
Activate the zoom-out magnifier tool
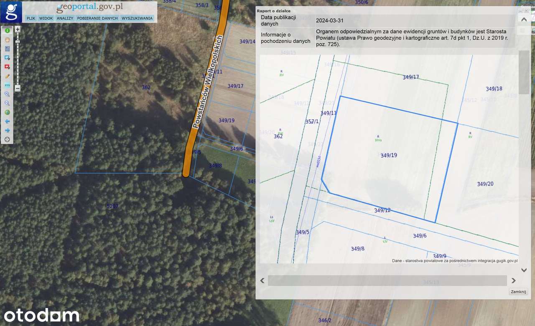[x=7, y=103]
